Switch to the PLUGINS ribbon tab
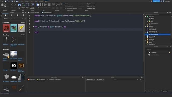The image size is (172, 97). (41, 1)
